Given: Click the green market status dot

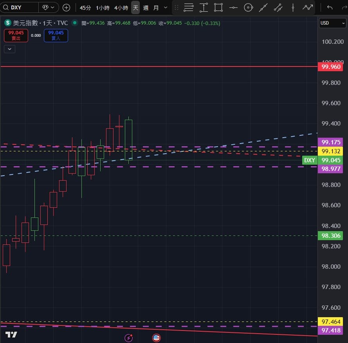Looking at the screenshot, I should pos(75,23).
